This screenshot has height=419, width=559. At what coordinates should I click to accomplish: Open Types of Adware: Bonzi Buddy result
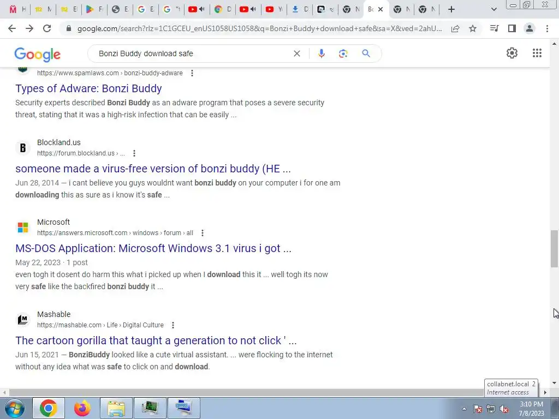click(88, 88)
